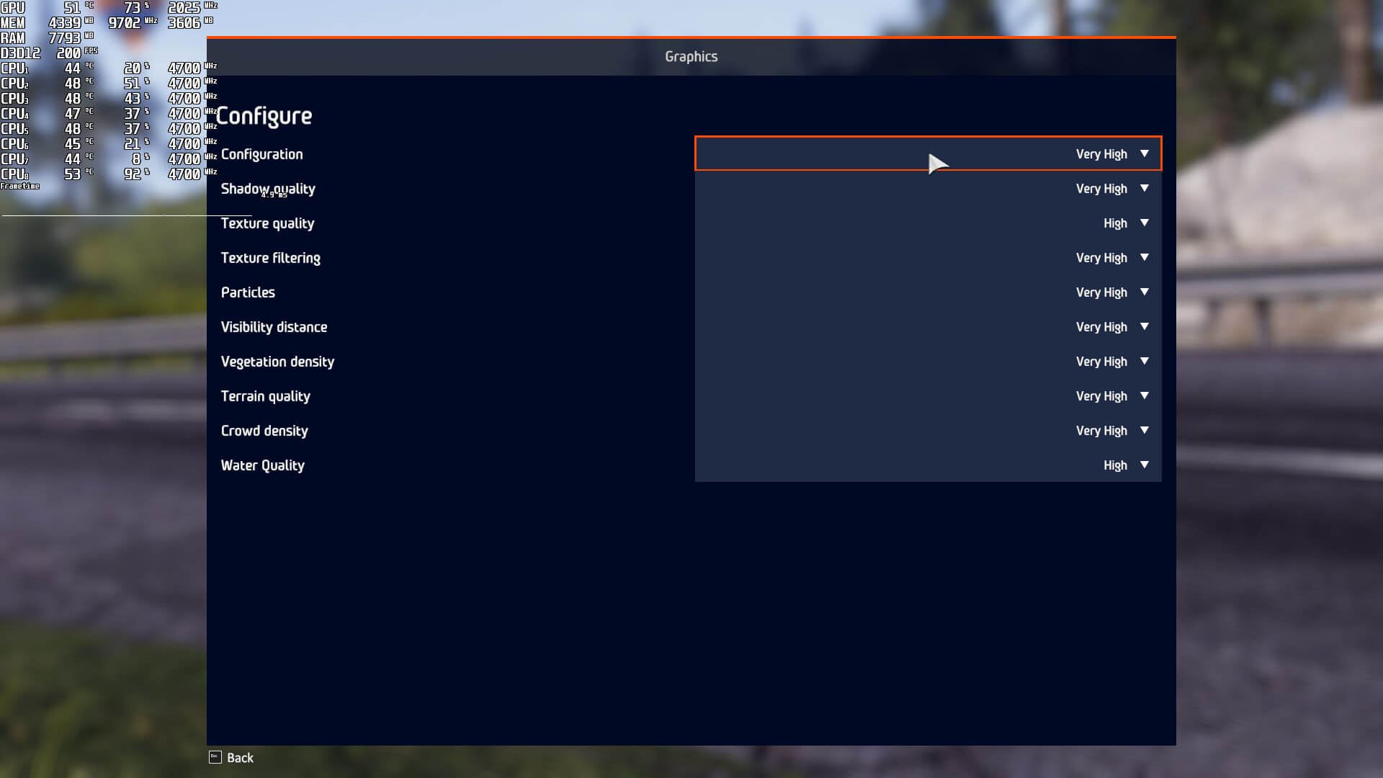The height and width of the screenshot is (778, 1383).
Task: Click the Shadow quality arrow icon
Action: pyautogui.click(x=1144, y=188)
